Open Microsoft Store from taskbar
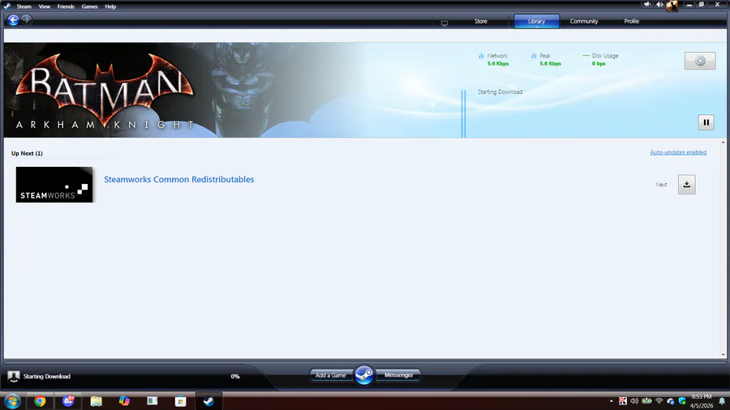 pos(181,401)
